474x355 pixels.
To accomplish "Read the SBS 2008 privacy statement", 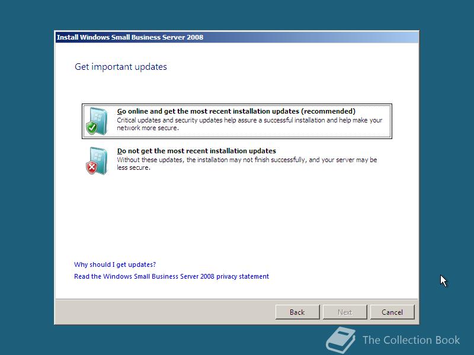I will coord(171,276).
